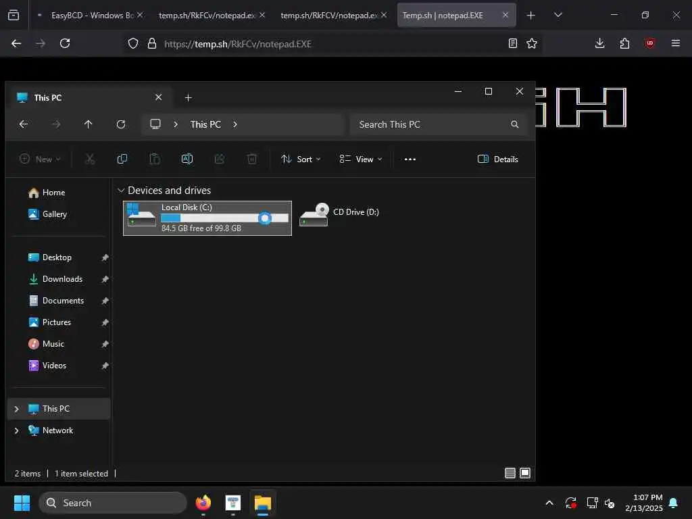Go forward in File Explorer navigation
Image resolution: width=692 pixels, height=519 pixels.
pyautogui.click(x=56, y=124)
